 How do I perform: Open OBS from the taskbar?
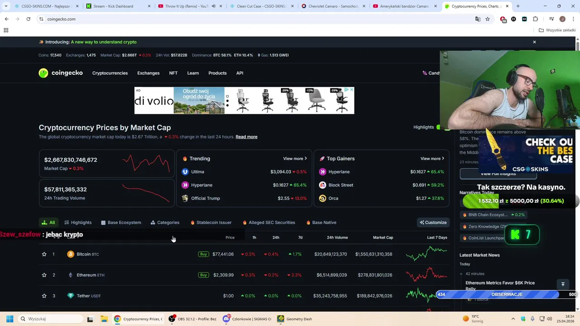[192, 319]
